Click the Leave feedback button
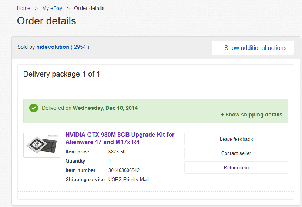302x207 pixels. coord(236,139)
